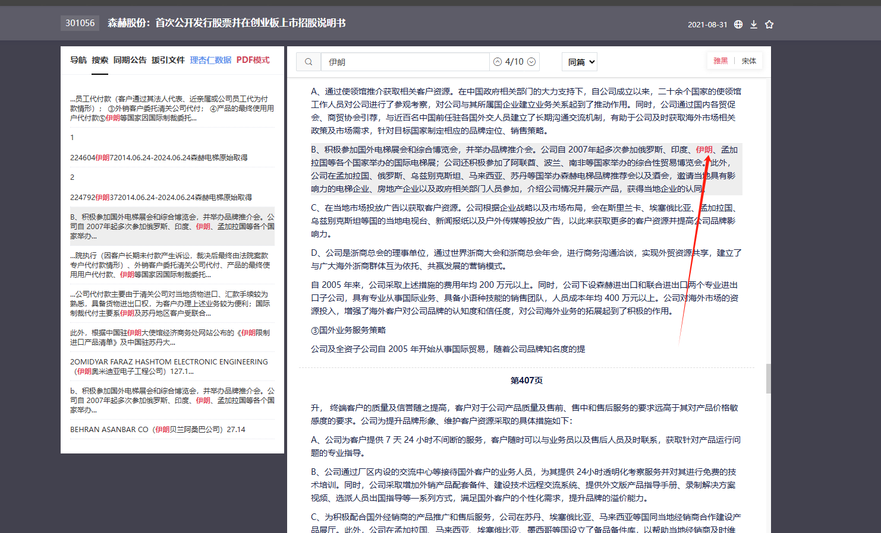Download the prospectus document
The height and width of the screenshot is (533, 881).
point(754,24)
